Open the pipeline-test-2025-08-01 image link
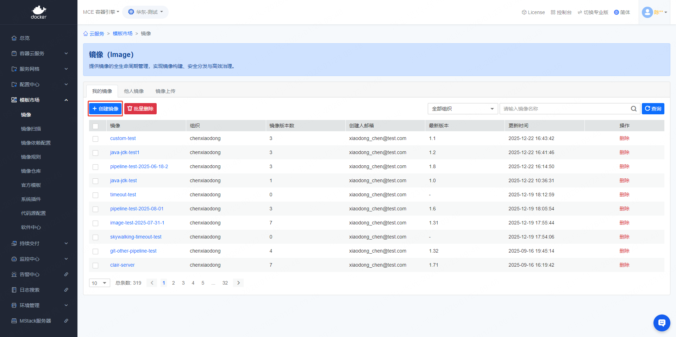676x337 pixels. point(137,209)
